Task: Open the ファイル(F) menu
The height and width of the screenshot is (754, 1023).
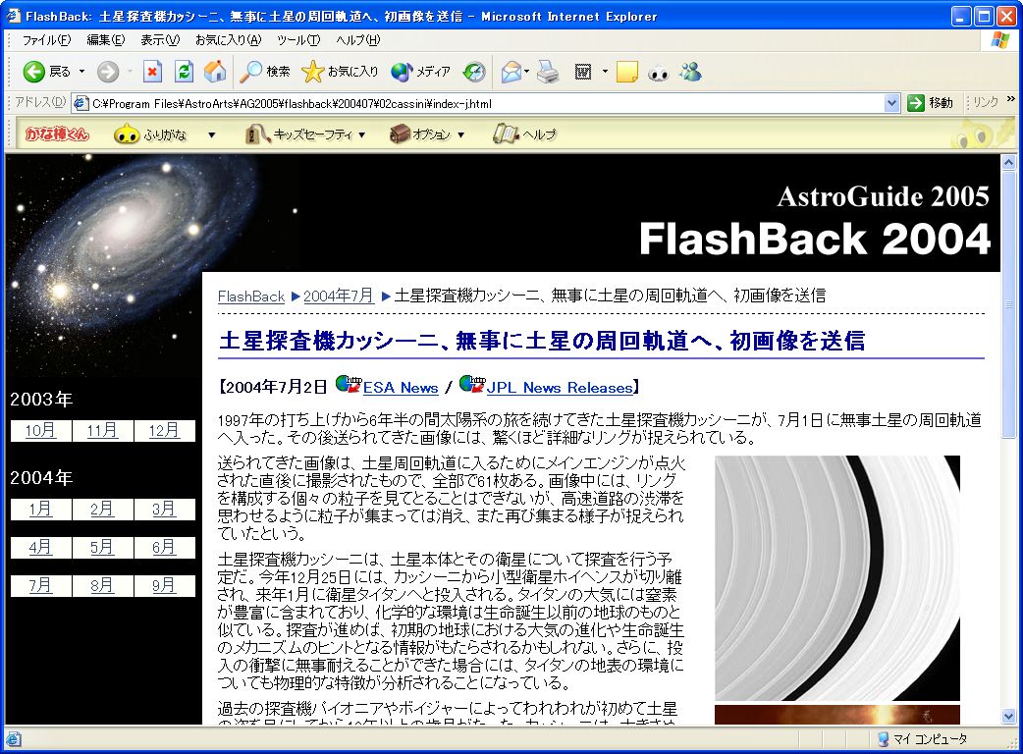Action: pos(46,40)
